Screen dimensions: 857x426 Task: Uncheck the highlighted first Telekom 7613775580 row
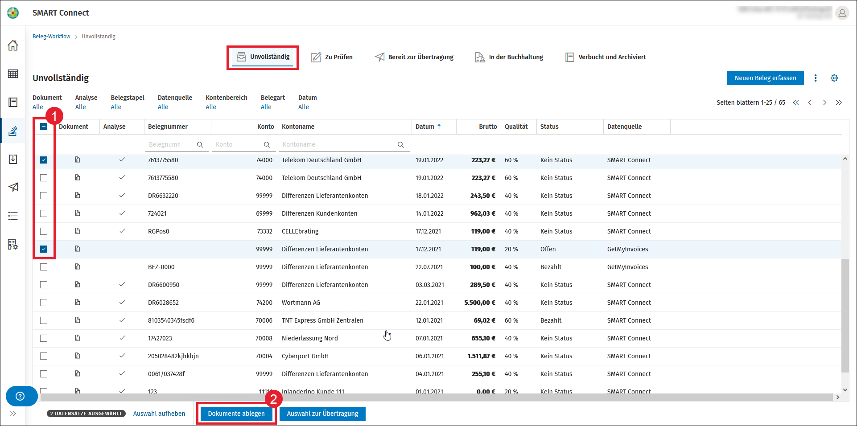coord(44,160)
